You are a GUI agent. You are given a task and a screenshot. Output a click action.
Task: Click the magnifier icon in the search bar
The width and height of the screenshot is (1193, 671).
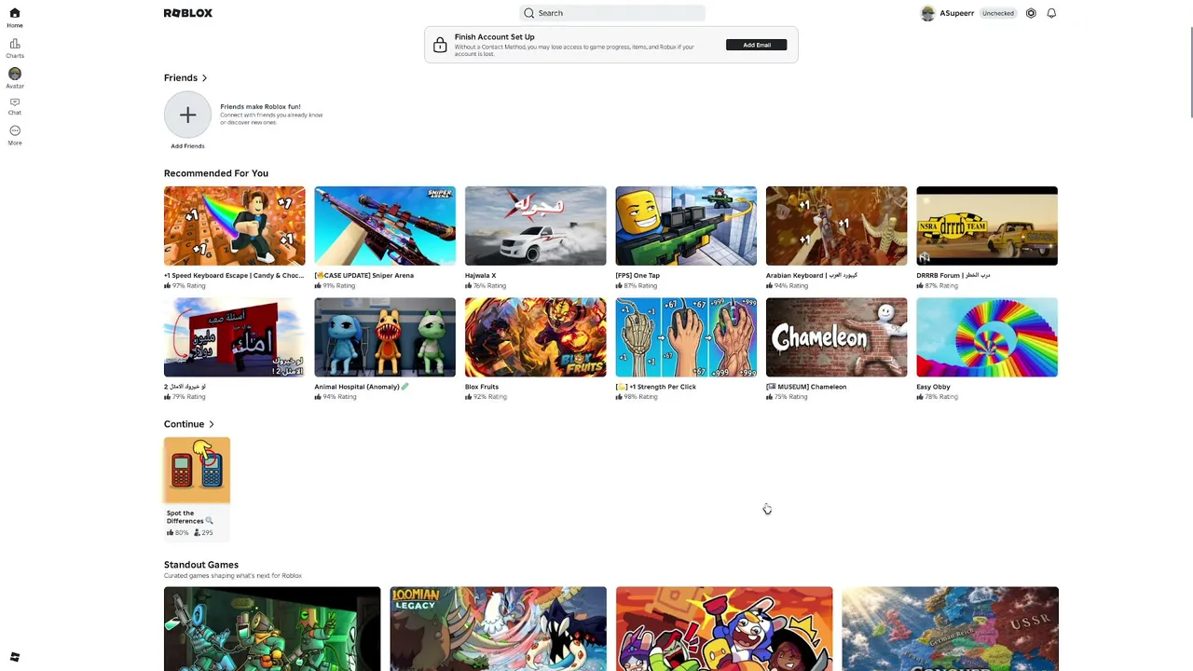(x=529, y=13)
